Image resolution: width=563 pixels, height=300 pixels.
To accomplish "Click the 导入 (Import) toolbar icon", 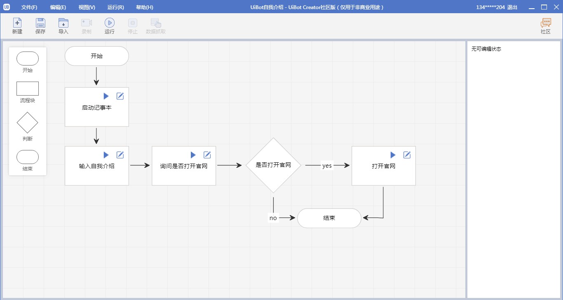I will (63, 23).
